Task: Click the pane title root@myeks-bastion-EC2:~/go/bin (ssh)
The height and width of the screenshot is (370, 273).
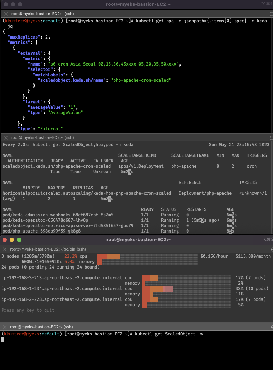Action: click(x=48, y=249)
